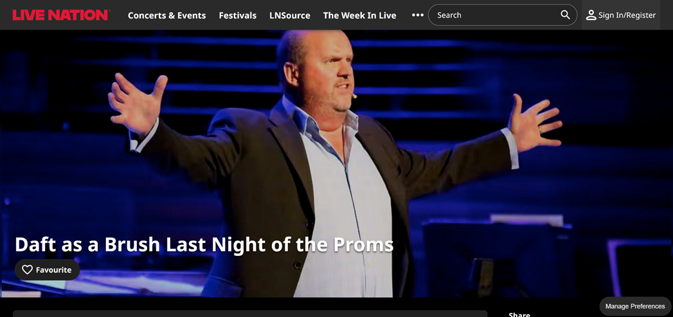Click the dark content panel below banner
The height and width of the screenshot is (317, 673).
tap(250, 314)
